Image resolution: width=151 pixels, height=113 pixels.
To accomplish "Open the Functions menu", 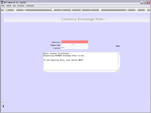I will tap(21, 6).
